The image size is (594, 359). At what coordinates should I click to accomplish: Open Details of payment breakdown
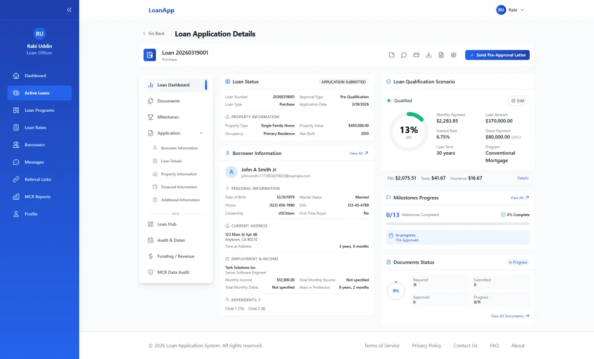(x=523, y=178)
